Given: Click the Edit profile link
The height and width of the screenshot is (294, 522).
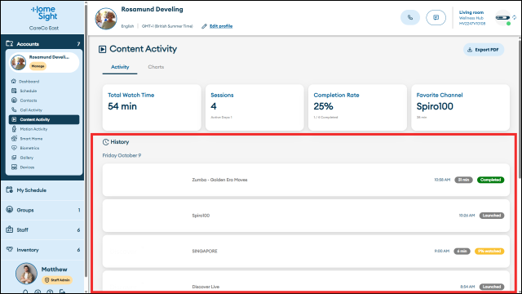Looking at the screenshot, I should pos(221,26).
